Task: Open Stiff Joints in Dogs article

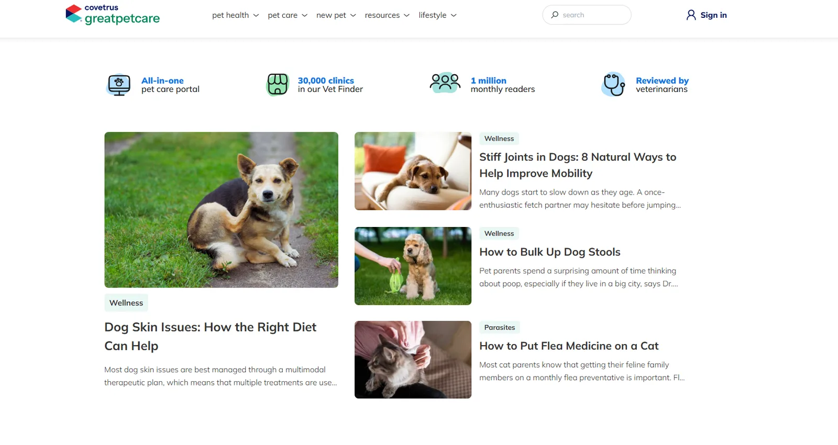Action: (578, 165)
